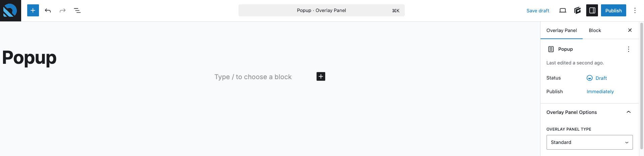Add a block with the inline plus button
644x156 pixels.
tap(321, 76)
